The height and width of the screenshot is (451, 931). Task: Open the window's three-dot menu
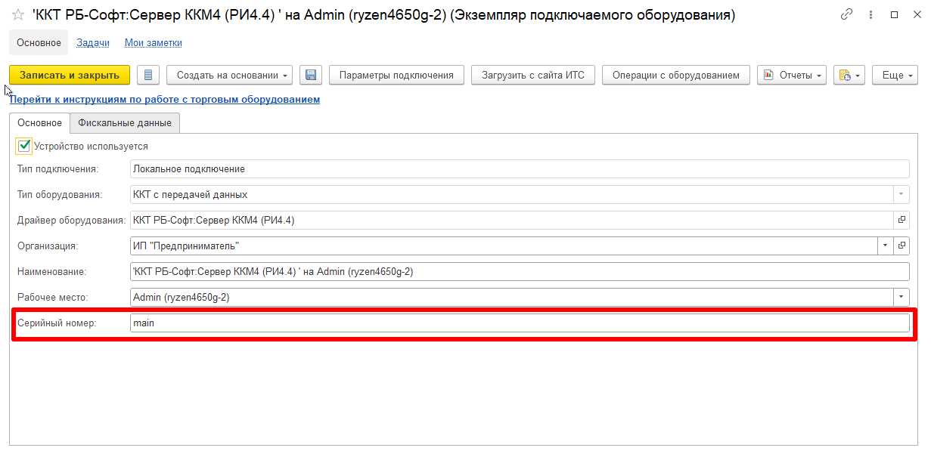[x=870, y=14]
